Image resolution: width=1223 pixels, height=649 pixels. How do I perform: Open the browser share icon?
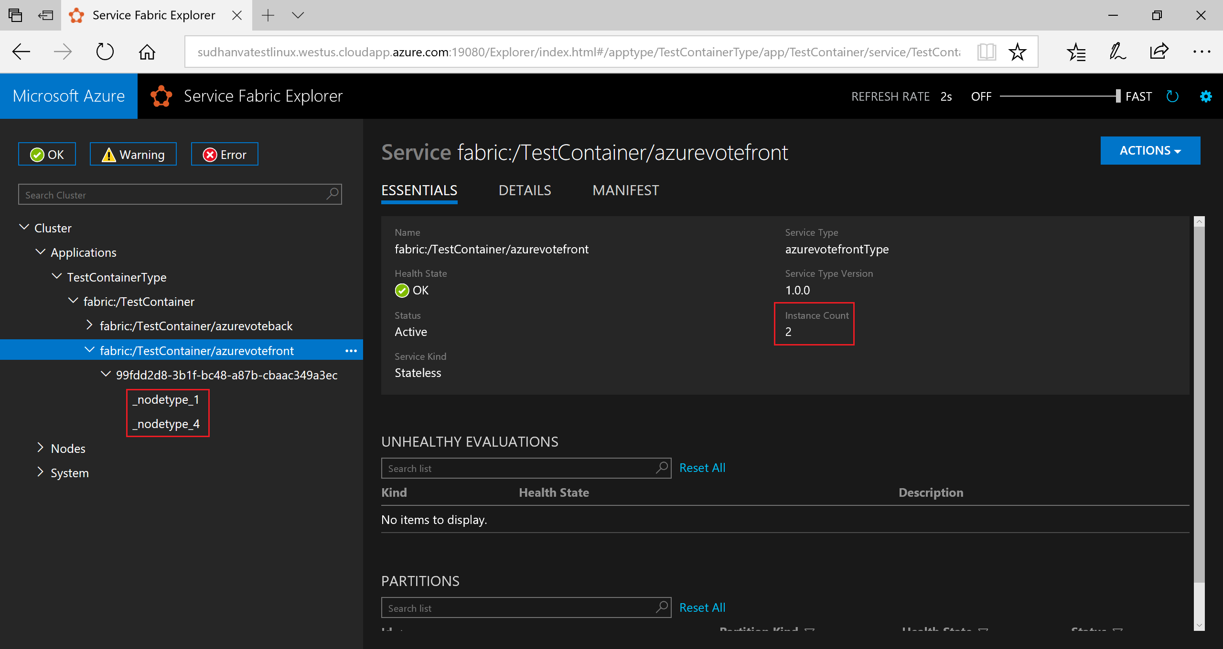pos(1159,52)
